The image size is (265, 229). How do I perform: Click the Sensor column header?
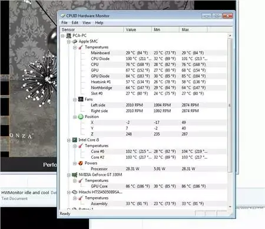(x=92, y=30)
